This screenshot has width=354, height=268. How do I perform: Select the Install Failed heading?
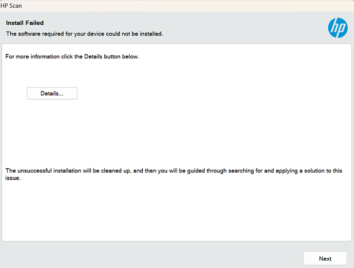[x=24, y=23]
